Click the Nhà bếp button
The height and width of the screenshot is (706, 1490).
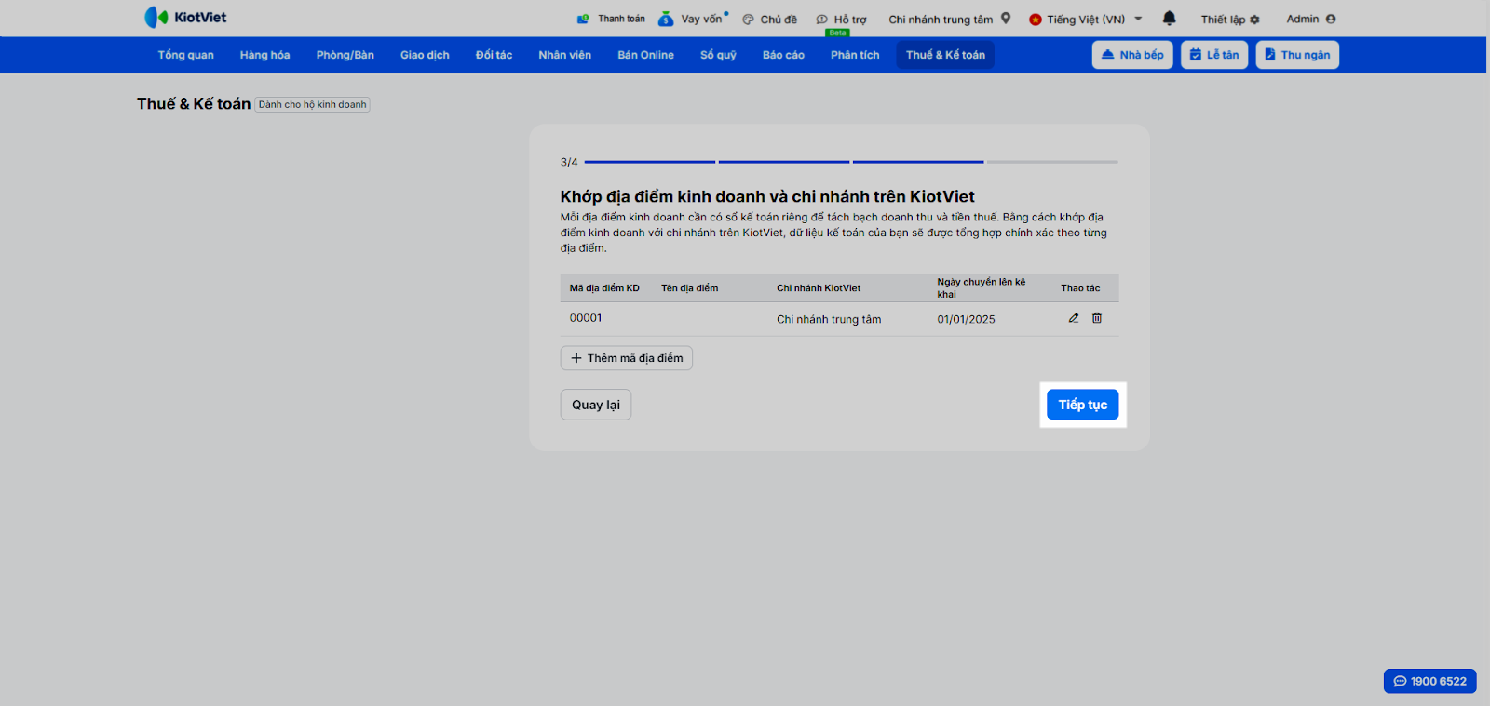(1132, 55)
